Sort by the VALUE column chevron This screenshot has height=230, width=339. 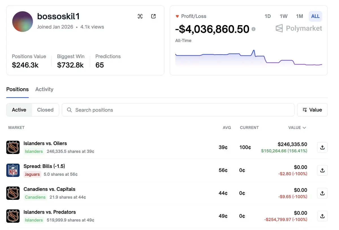point(304,128)
